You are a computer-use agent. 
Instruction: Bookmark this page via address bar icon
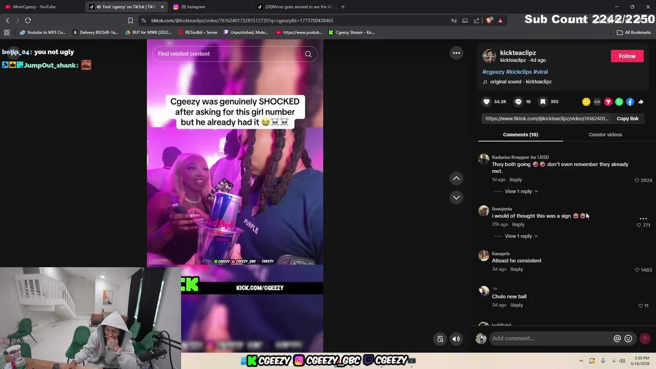point(130,20)
